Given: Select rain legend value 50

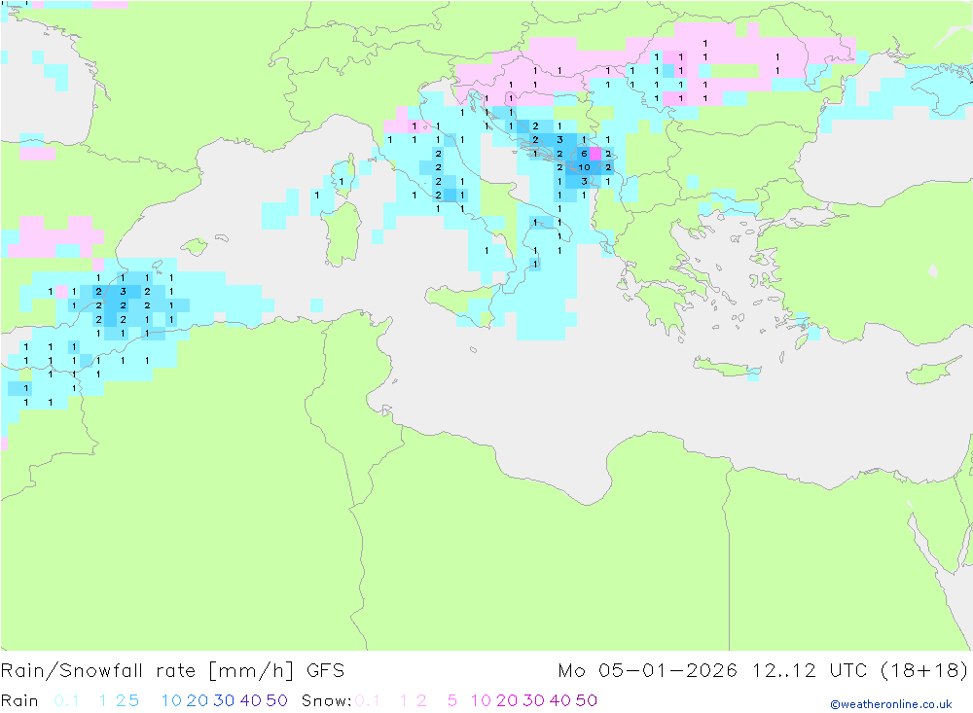Looking at the screenshot, I should [x=276, y=700].
